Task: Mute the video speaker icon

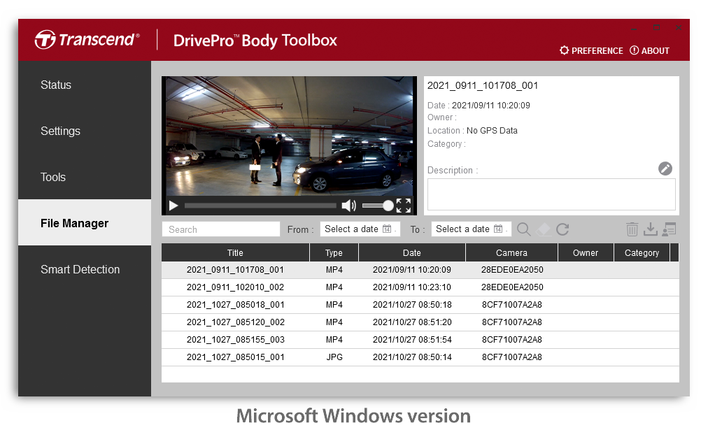Action: pyautogui.click(x=348, y=206)
